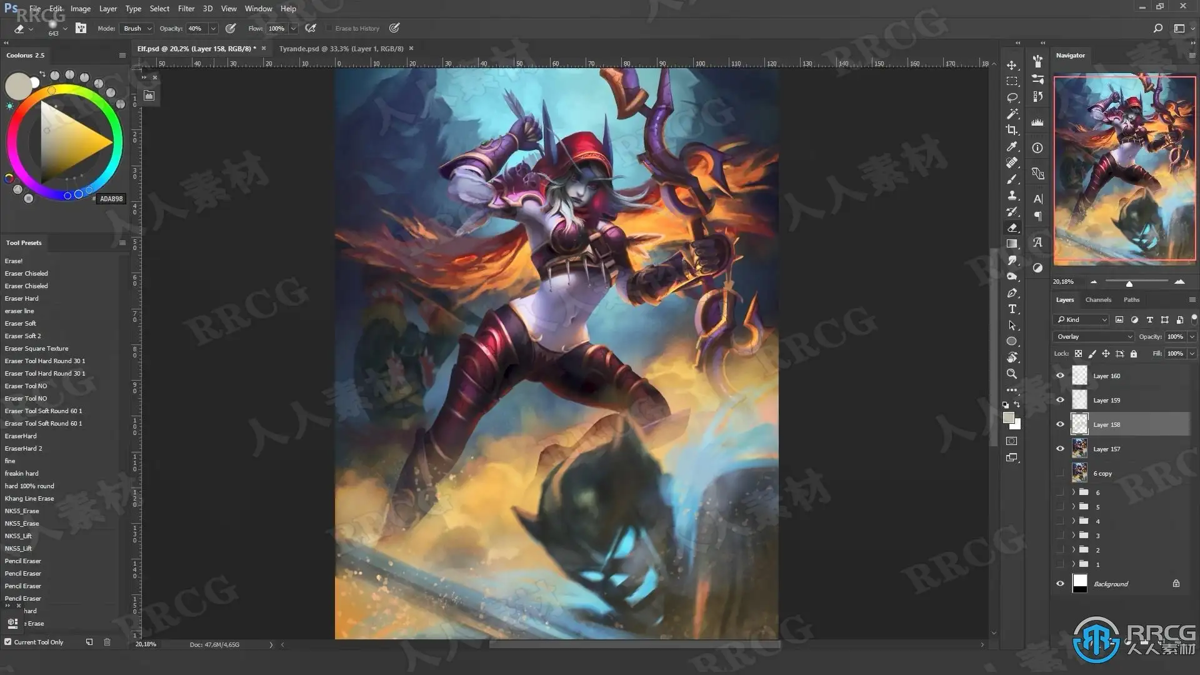This screenshot has height=675, width=1200.
Task: Open the Info panel icon
Action: coord(1037,148)
